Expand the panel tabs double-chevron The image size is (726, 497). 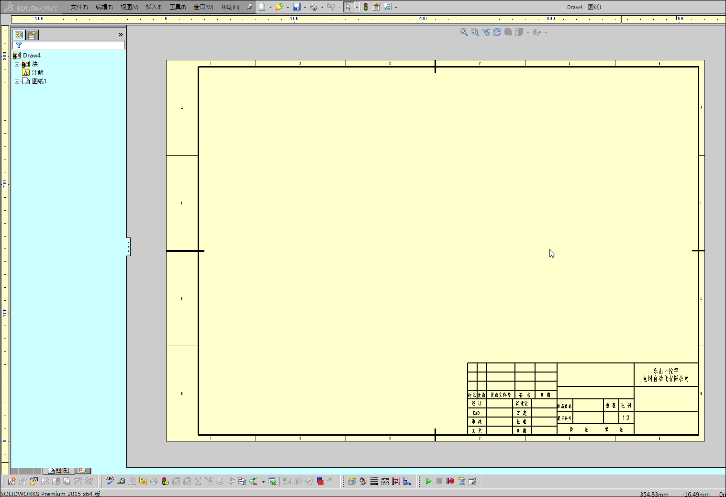(121, 34)
